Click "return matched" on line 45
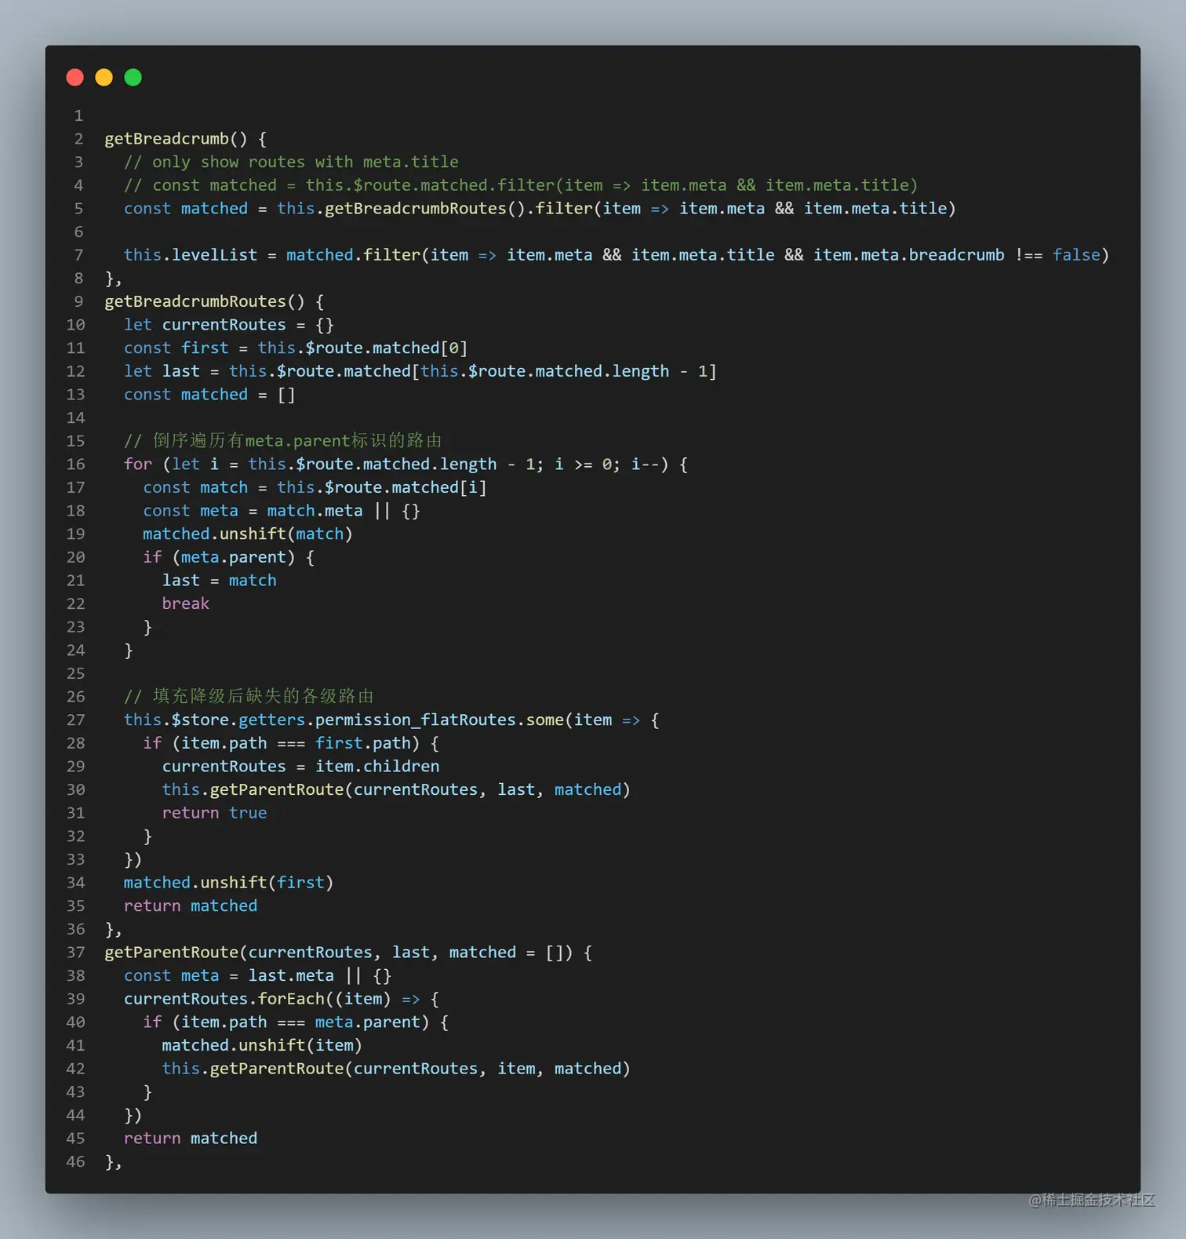The height and width of the screenshot is (1239, 1186). [x=191, y=1139]
